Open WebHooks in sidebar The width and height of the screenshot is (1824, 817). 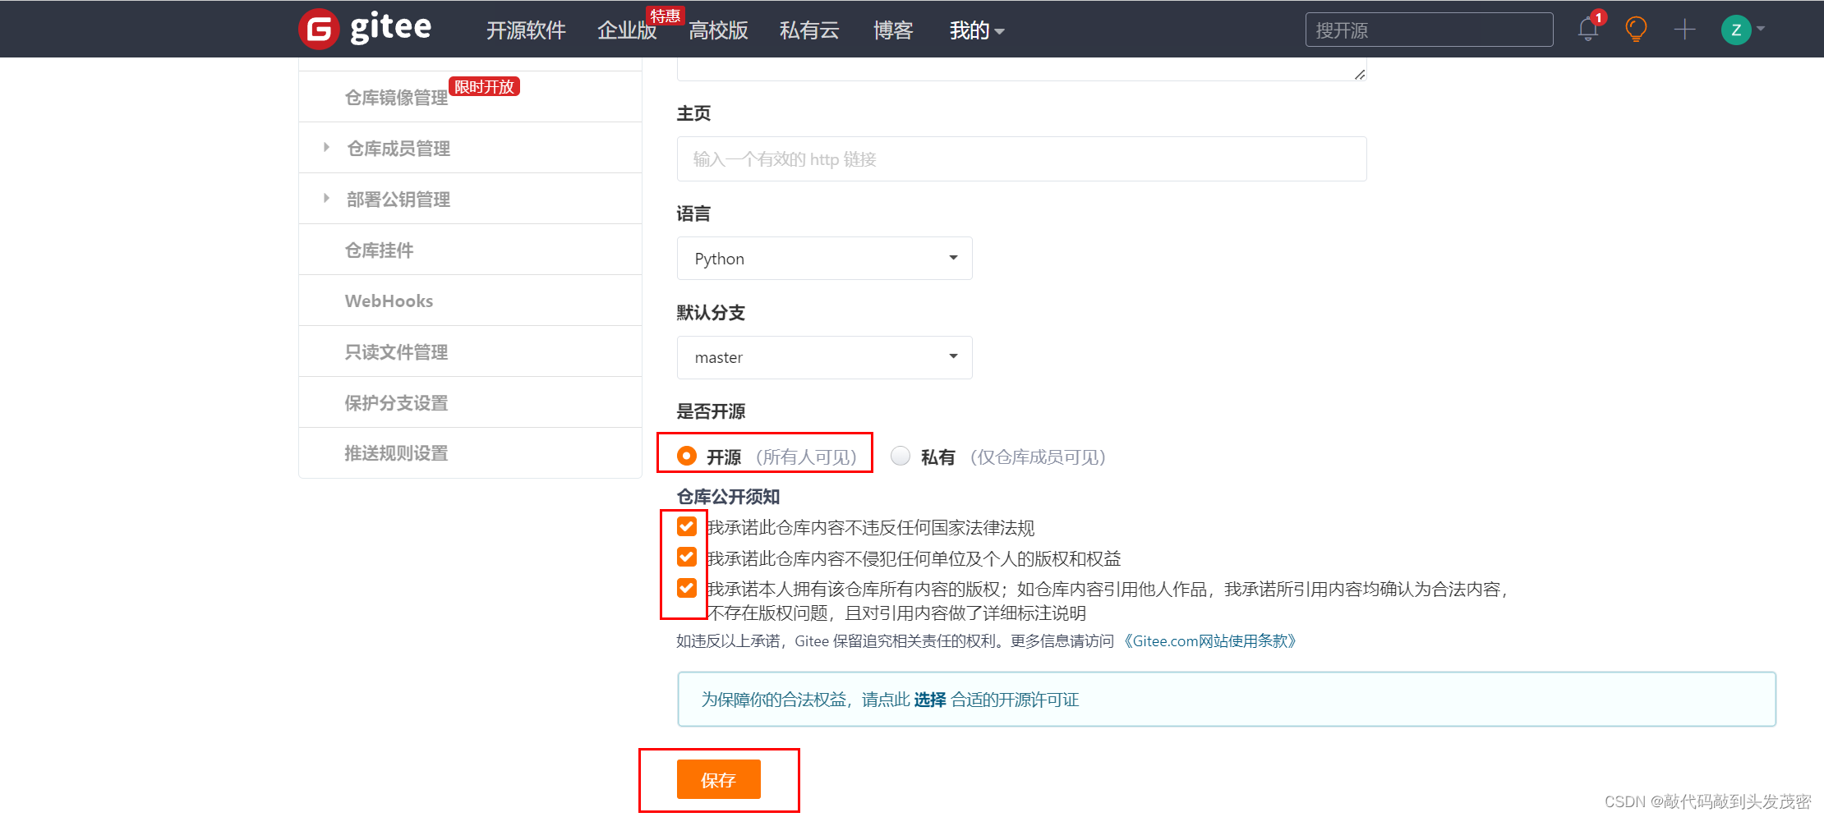point(389,301)
